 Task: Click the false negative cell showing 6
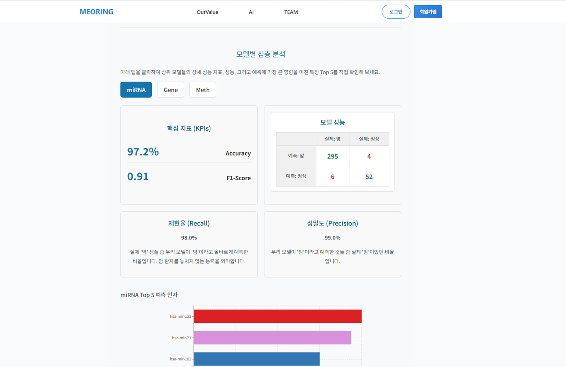(x=332, y=177)
